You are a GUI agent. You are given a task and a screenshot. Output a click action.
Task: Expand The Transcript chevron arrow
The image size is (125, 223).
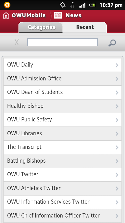click(x=117, y=147)
